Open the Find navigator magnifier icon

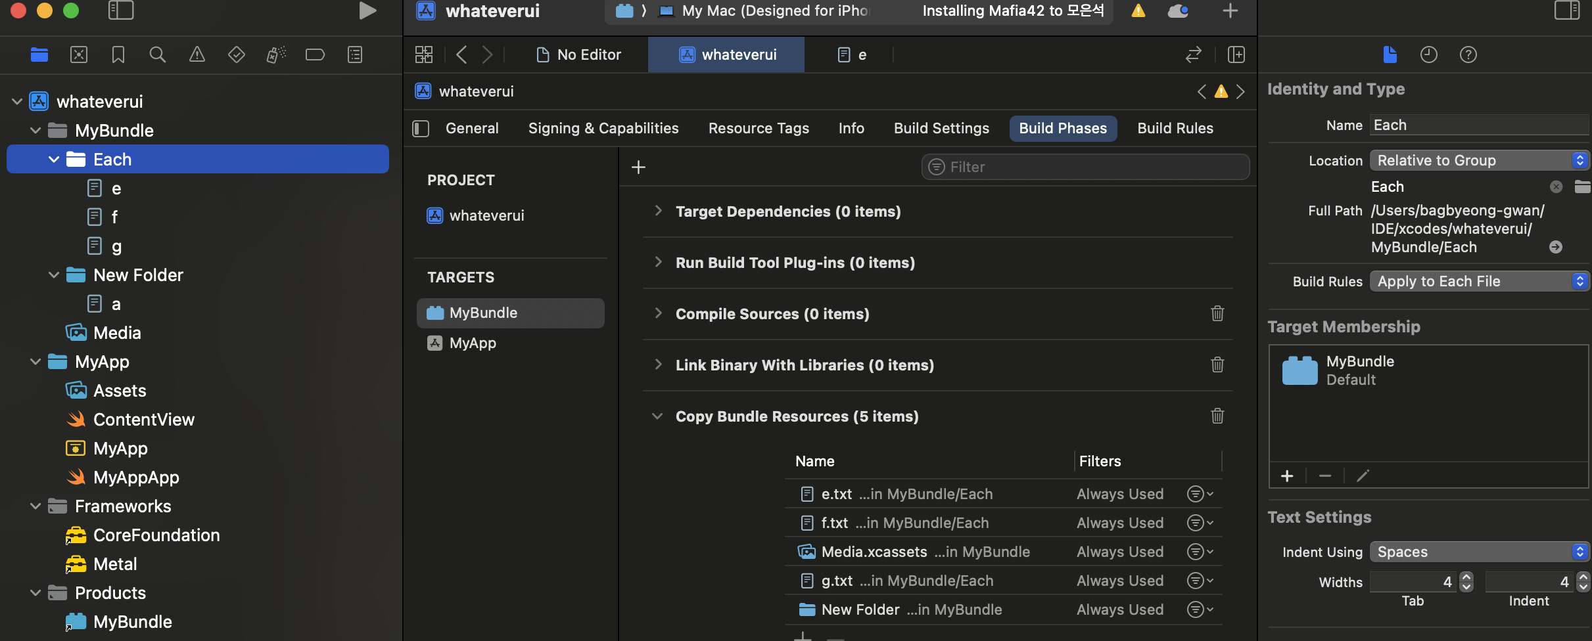pyautogui.click(x=158, y=55)
